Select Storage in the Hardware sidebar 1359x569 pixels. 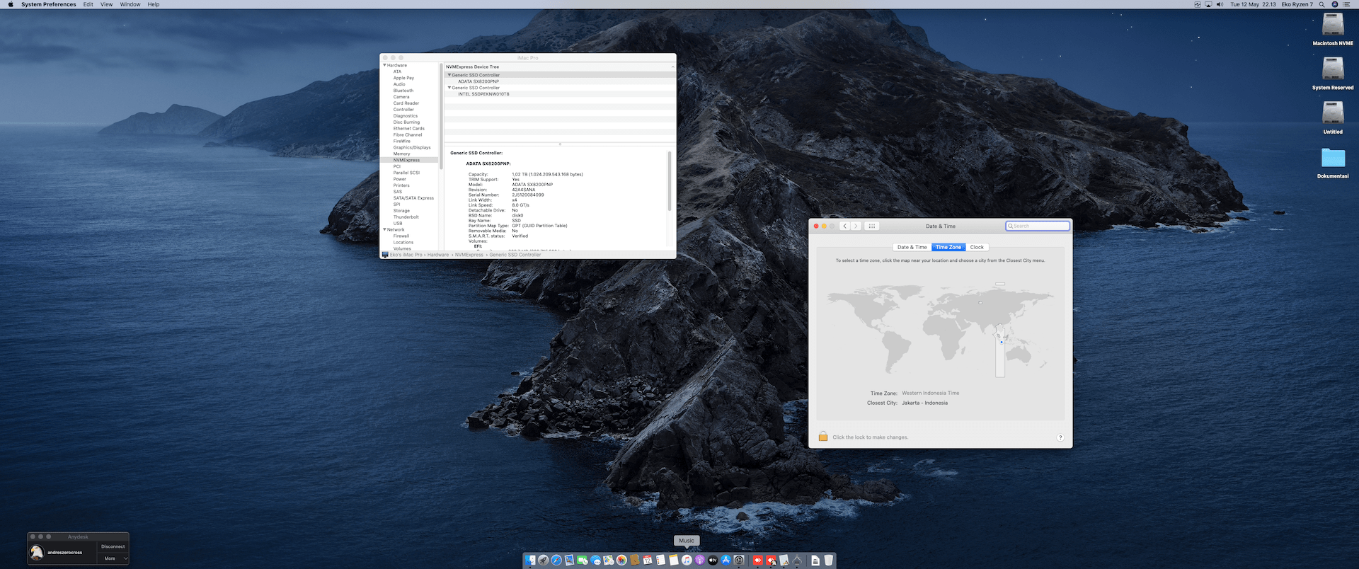(x=401, y=211)
